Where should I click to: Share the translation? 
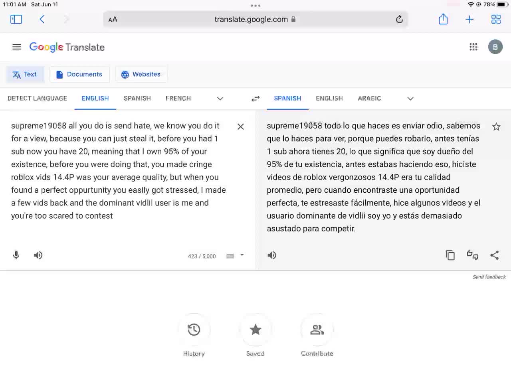[495, 255]
